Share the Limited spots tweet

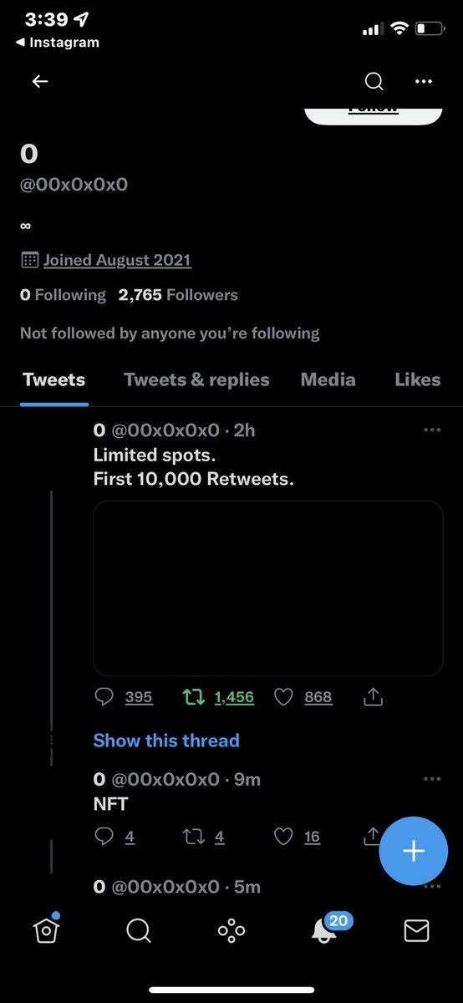tap(374, 695)
